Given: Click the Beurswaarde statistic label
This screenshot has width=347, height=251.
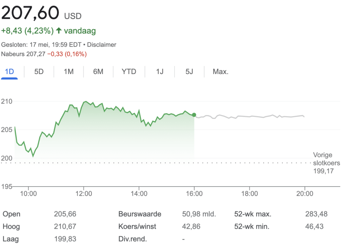Looking at the screenshot, I should pos(140,214).
